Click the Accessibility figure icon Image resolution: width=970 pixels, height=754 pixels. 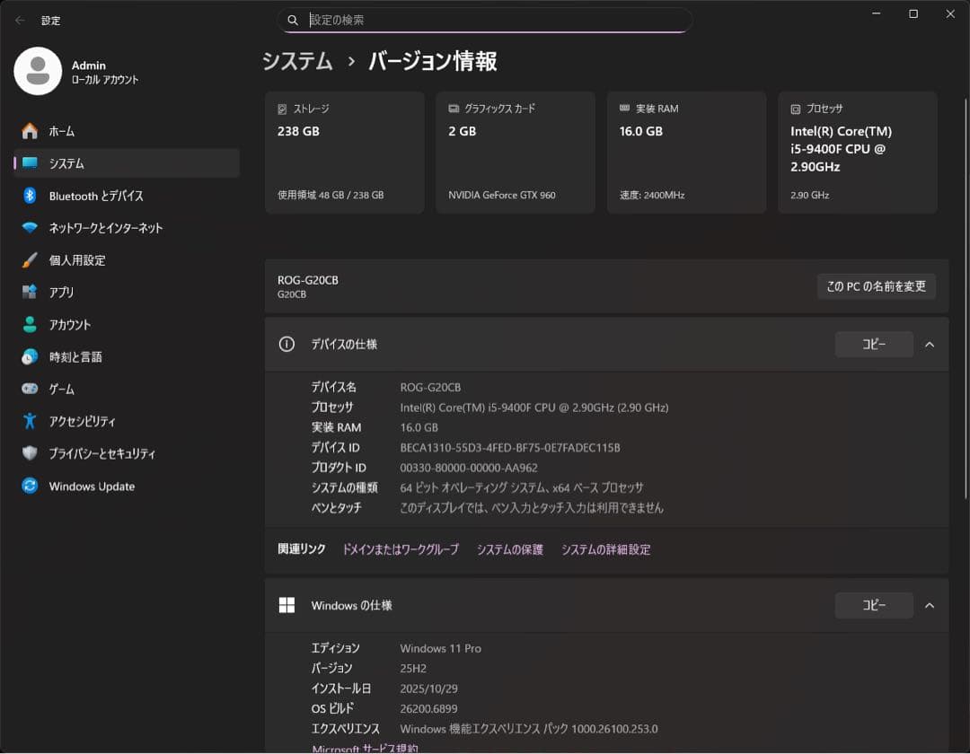click(x=31, y=421)
